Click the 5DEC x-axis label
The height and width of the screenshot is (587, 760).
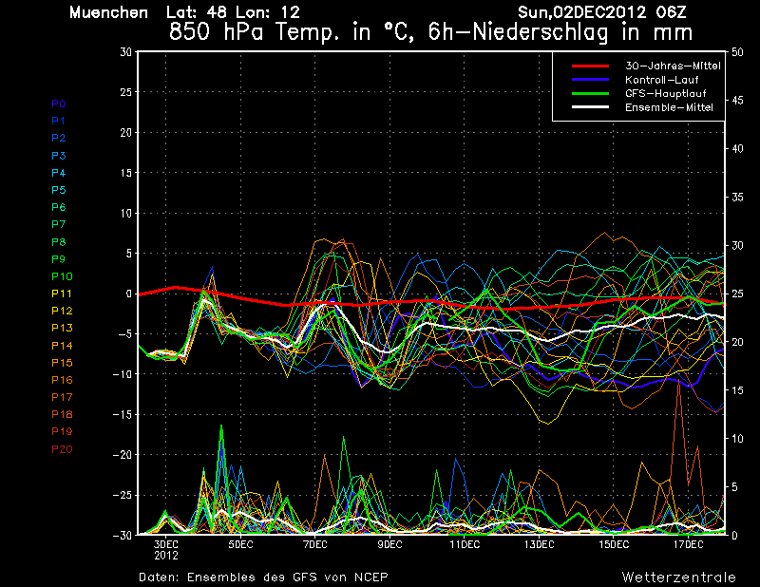coord(241,544)
